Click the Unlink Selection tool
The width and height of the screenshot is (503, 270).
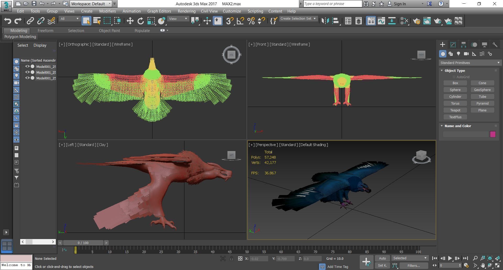41,21
